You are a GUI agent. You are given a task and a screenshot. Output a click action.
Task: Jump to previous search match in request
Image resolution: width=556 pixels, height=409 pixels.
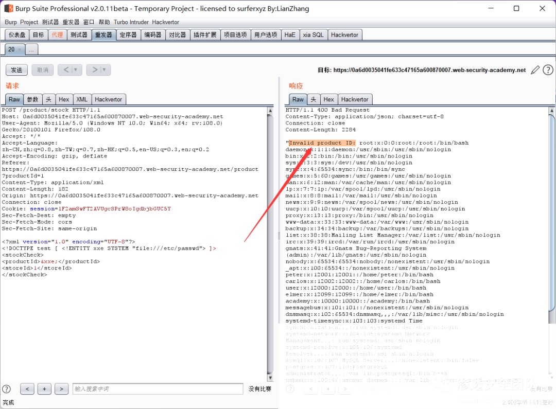point(27,389)
